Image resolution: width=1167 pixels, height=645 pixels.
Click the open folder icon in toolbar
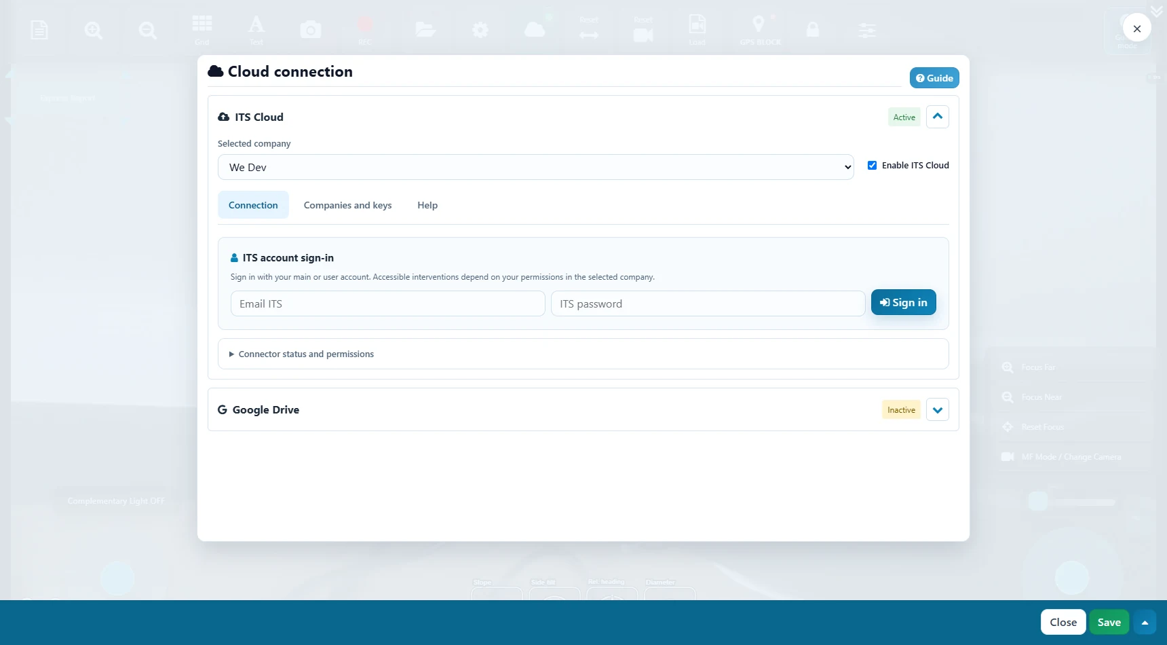[x=425, y=30]
